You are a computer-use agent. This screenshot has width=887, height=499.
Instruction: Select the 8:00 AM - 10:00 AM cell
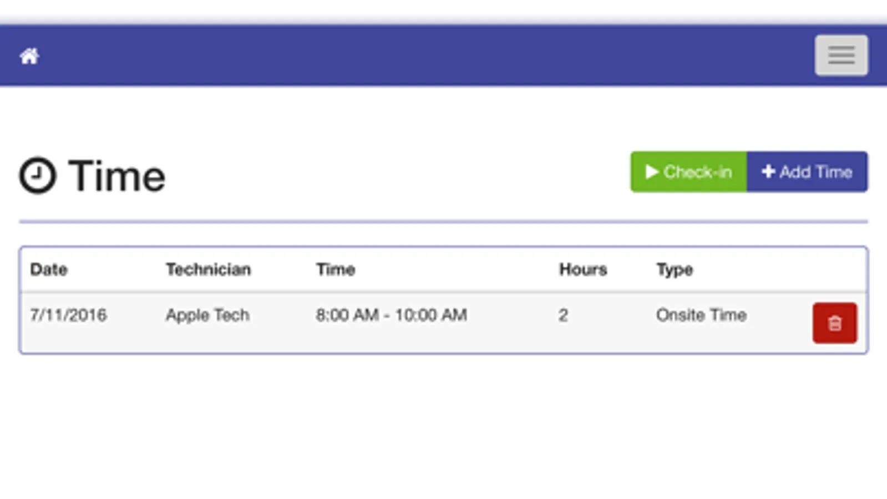[x=391, y=315]
